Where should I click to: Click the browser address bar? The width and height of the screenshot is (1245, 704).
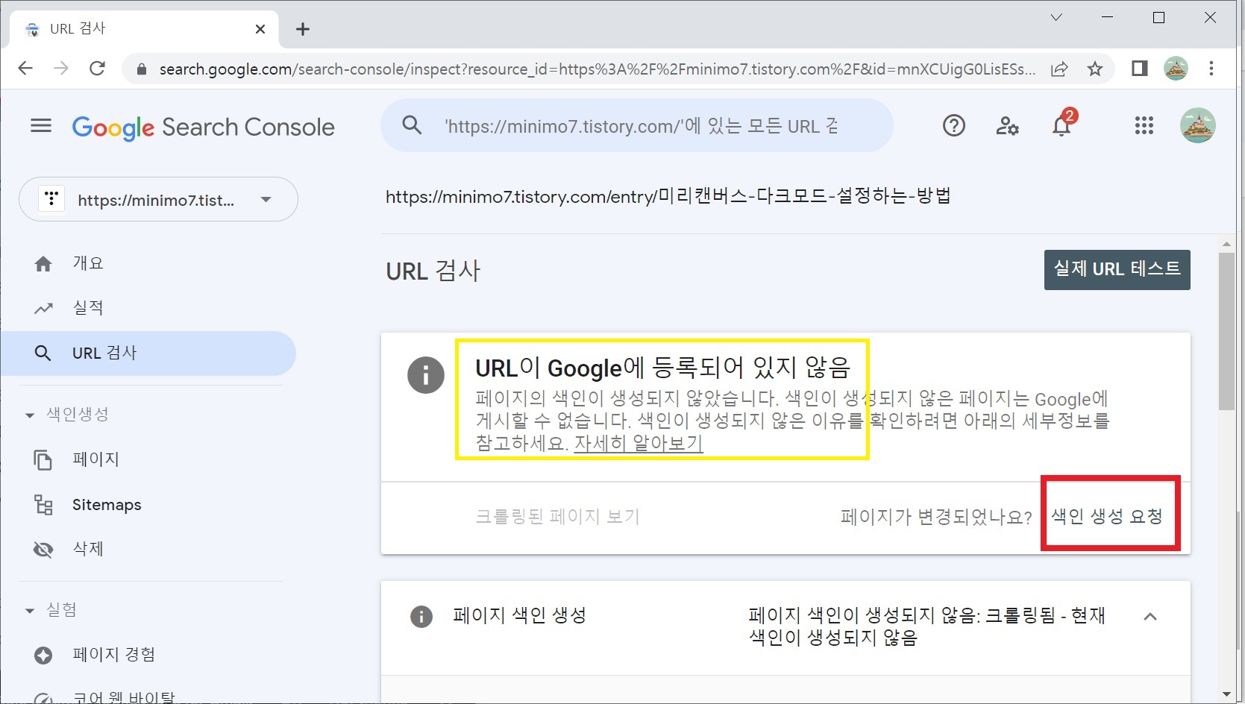coord(597,69)
